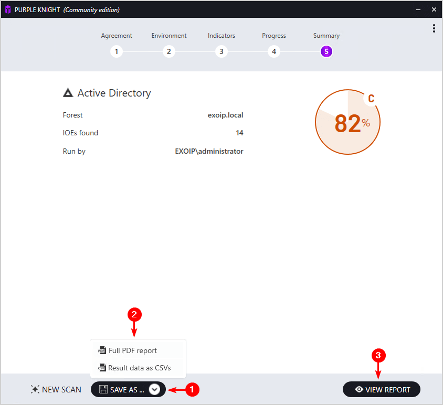
Task: Open the three-dot options menu
Action: point(434,28)
